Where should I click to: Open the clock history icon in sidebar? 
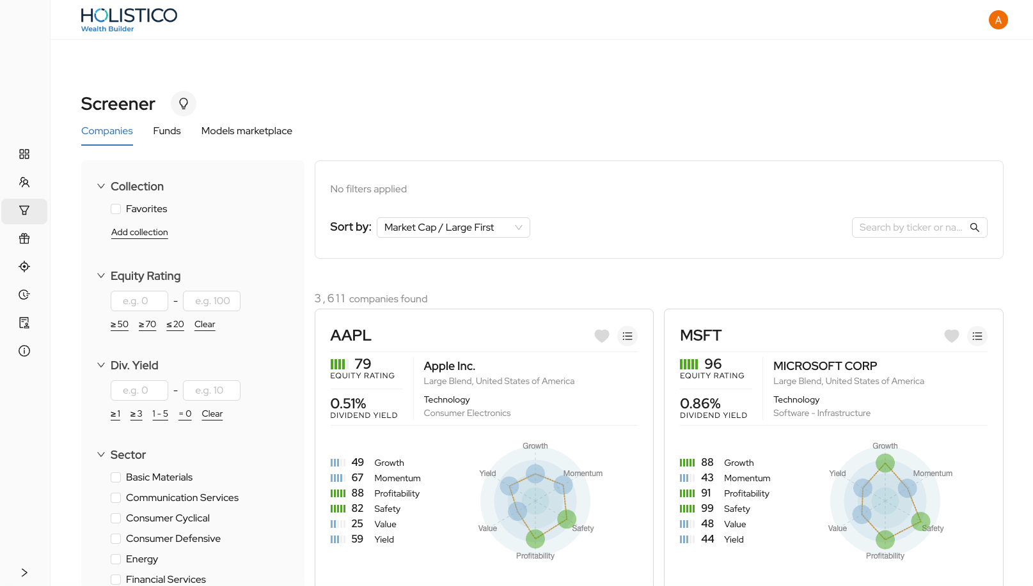24,295
